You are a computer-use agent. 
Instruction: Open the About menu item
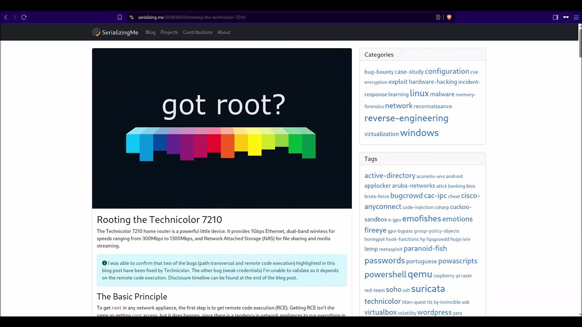[x=224, y=32]
